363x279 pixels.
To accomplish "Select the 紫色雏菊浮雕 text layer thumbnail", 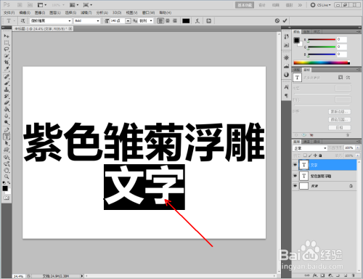I will tap(304, 176).
